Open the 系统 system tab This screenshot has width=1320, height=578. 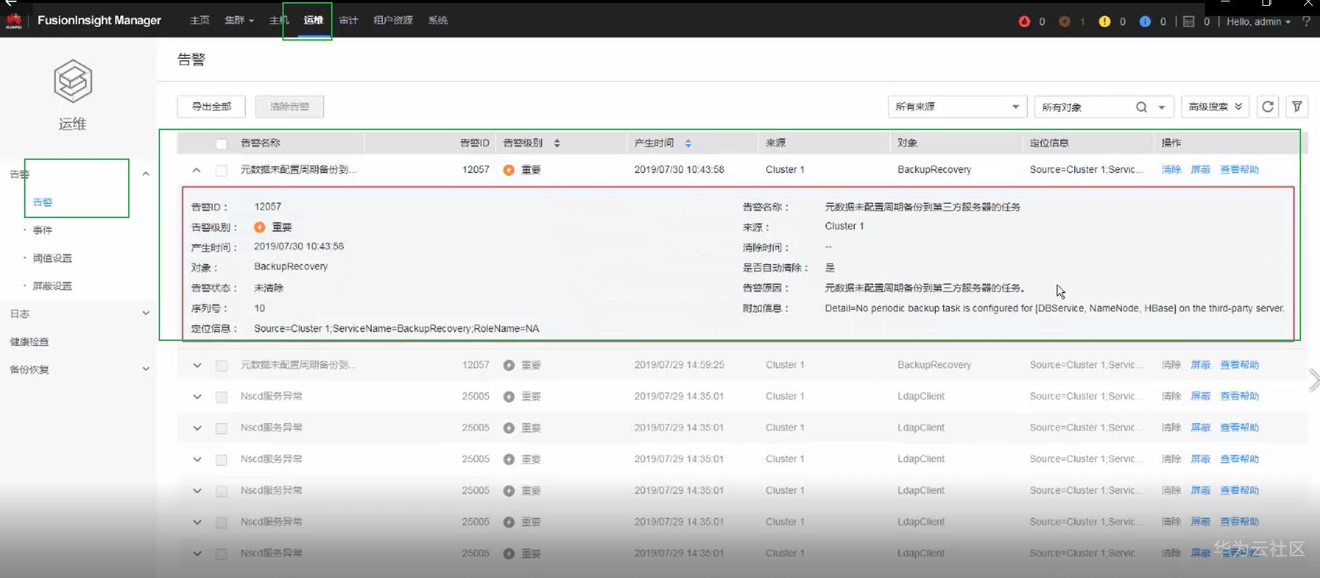pos(438,20)
